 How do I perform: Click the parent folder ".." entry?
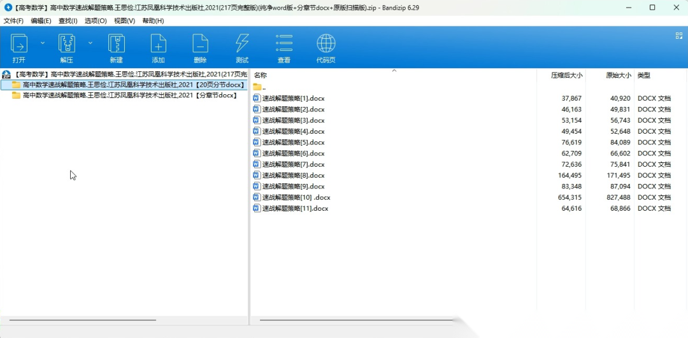(x=258, y=87)
